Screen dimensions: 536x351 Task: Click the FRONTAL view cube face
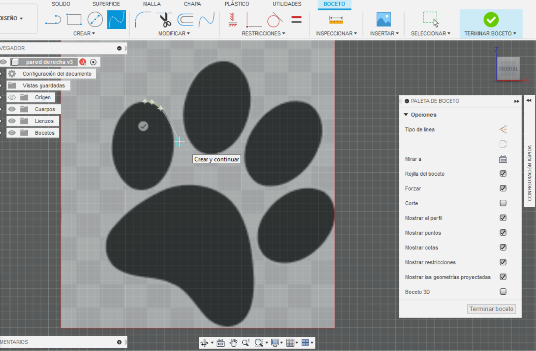[x=508, y=69]
